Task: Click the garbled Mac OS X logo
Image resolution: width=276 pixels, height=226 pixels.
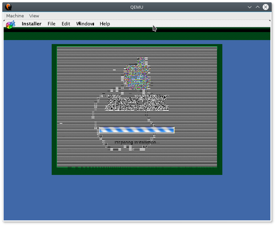Action: [x=137, y=73]
